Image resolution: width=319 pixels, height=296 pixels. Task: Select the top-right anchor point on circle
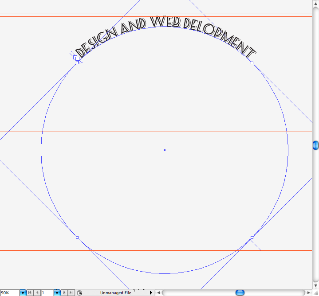[252, 63]
